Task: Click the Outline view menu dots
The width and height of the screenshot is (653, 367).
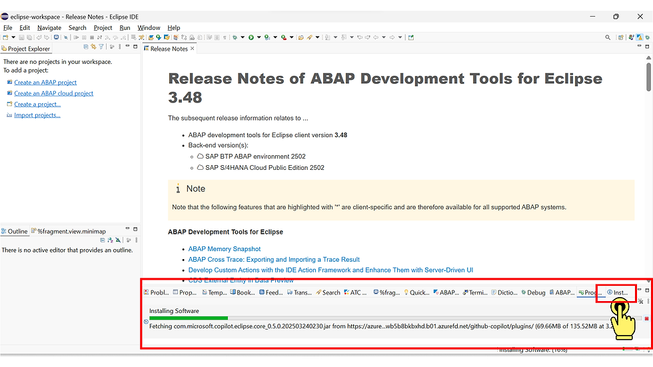Action: point(136,240)
